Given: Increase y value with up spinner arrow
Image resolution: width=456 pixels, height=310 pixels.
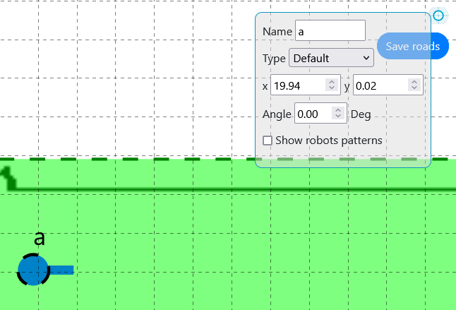Looking at the screenshot, I should coord(414,82).
